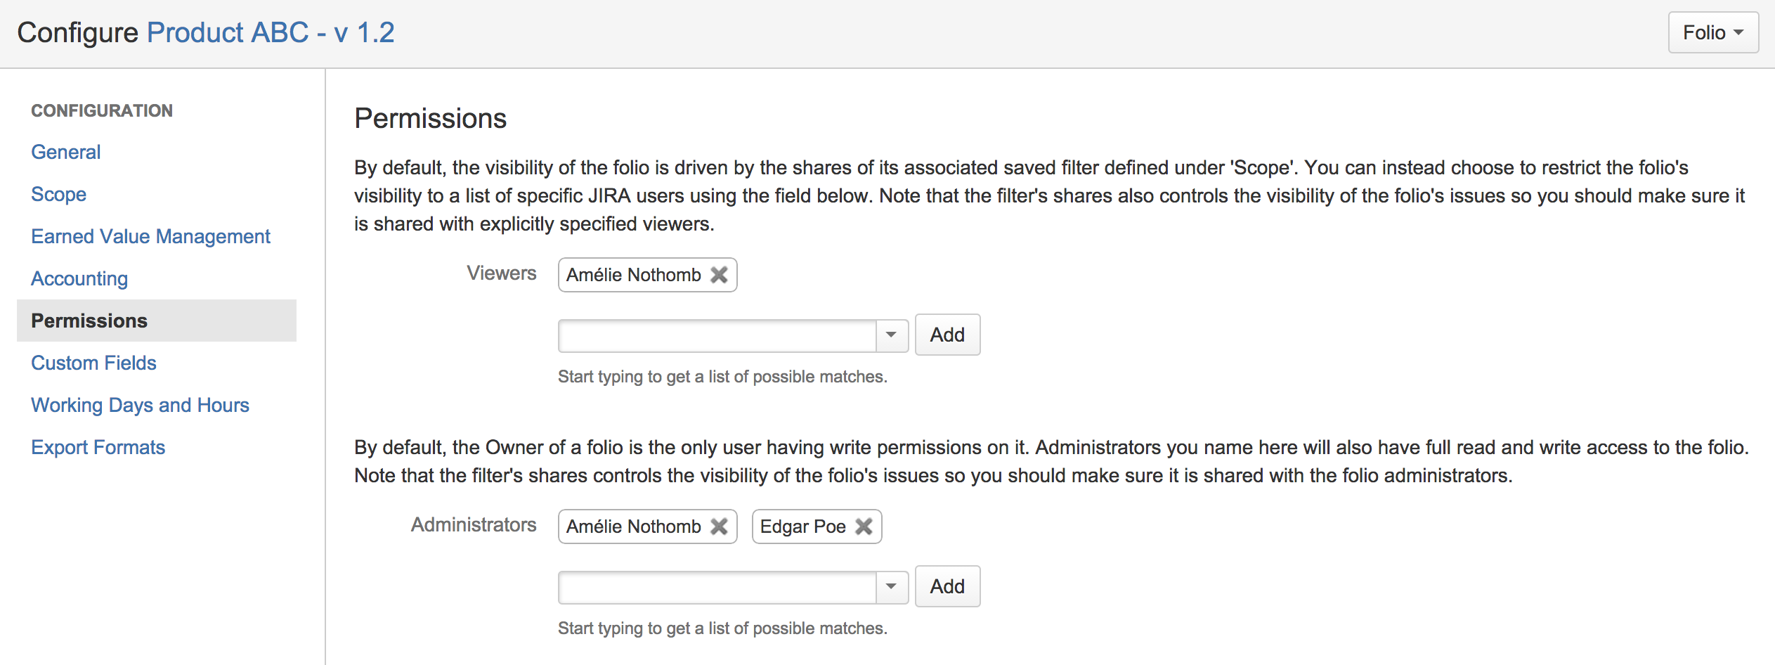1775x665 pixels.
Task: Navigate to Earned Value Management settings
Action: coord(150,236)
